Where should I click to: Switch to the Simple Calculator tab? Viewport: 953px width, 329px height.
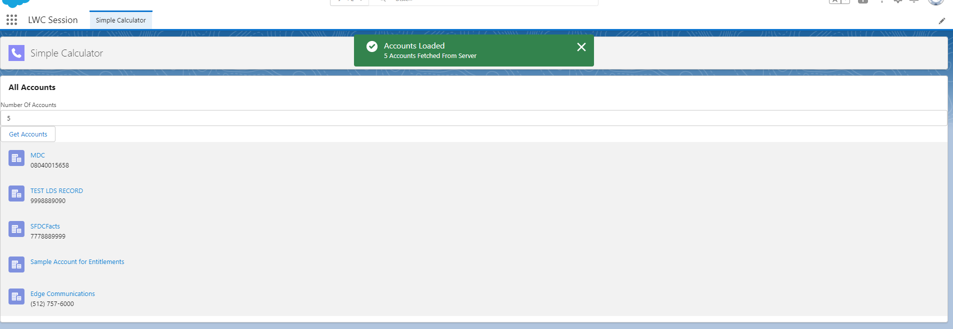coord(121,20)
